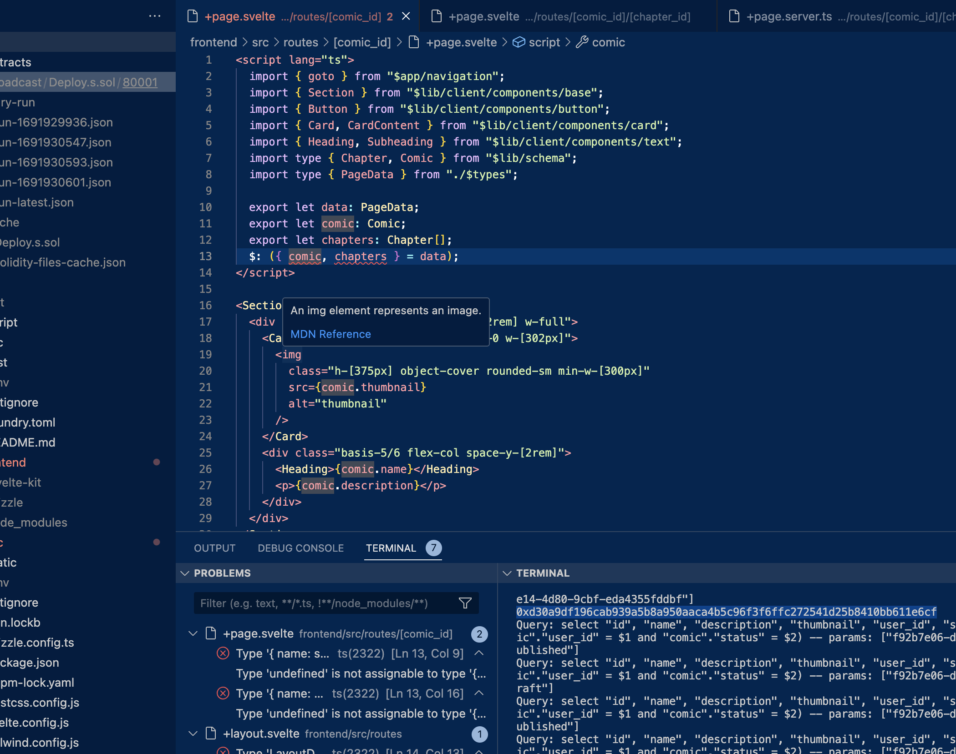Viewport: 956px width, 754px height.
Task: Open the zzle.config.ts file in explorer
Action: (x=37, y=643)
